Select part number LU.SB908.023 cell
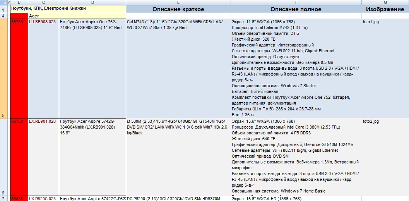 tap(44, 69)
